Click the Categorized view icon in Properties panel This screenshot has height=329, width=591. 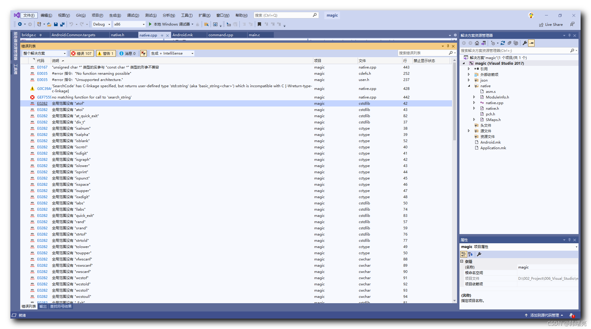[x=463, y=254]
